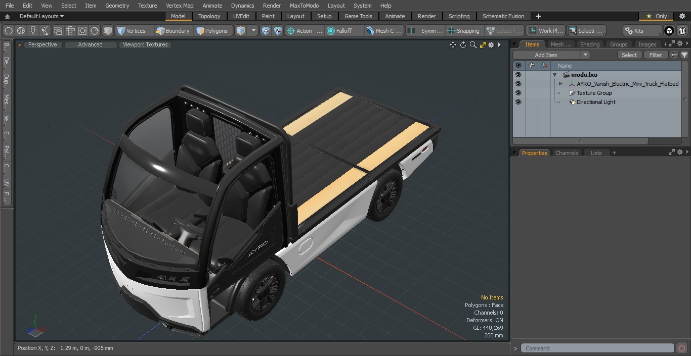Screen dimensions: 691x356
Task: Open the Geometry menu
Action: point(117,6)
